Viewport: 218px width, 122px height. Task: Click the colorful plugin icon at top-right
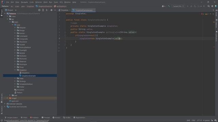click(216, 6)
